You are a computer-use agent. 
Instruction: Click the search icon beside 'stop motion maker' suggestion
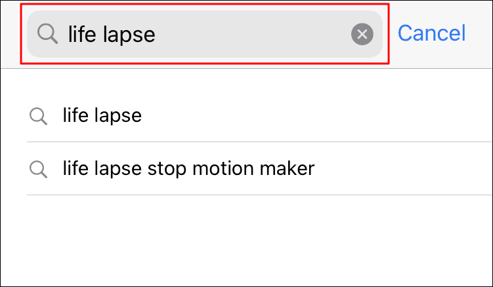(x=38, y=170)
